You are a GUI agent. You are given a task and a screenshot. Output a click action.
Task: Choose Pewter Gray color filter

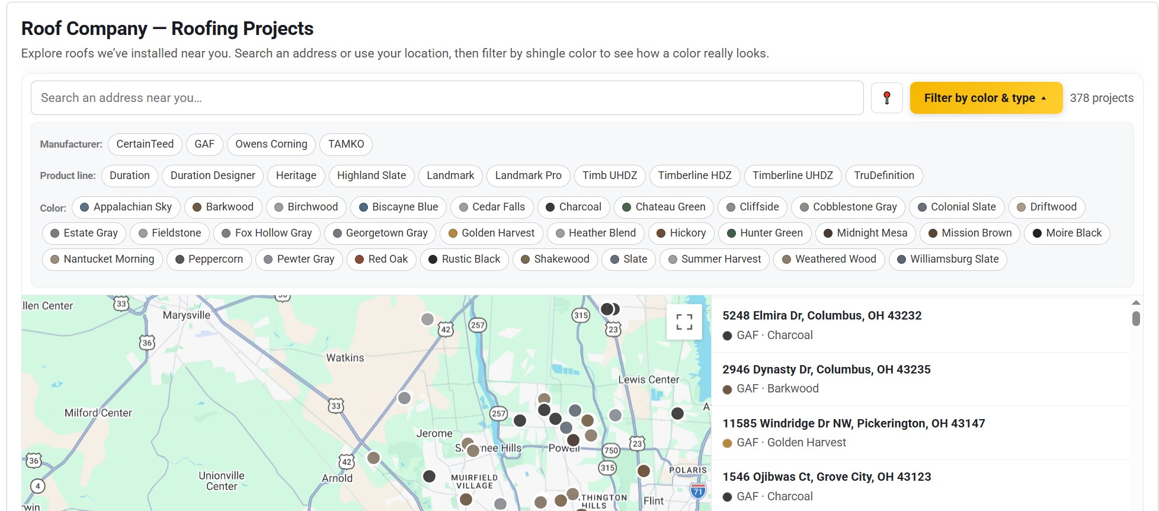(x=299, y=259)
